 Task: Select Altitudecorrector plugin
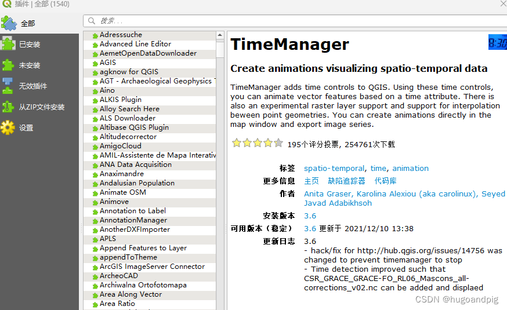(150, 137)
